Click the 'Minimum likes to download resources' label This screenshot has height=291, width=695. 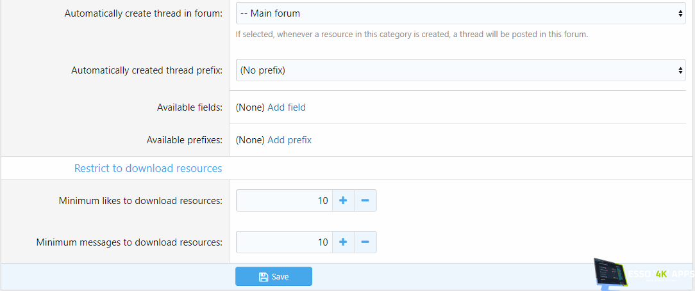coord(140,201)
